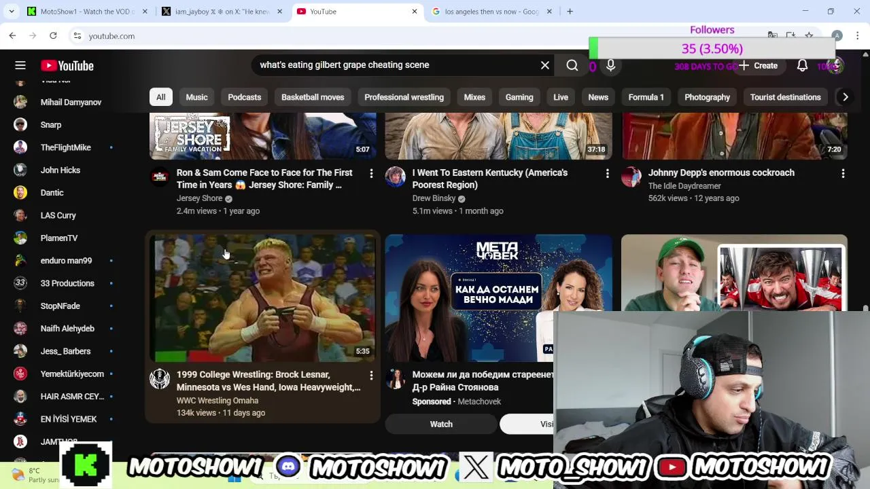Open Brock Lesnar wrestling video thumbnail
The width and height of the screenshot is (870, 489).
pos(263,298)
